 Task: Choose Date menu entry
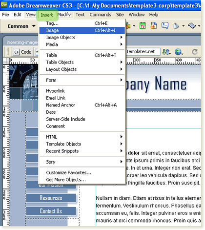[82, 112]
